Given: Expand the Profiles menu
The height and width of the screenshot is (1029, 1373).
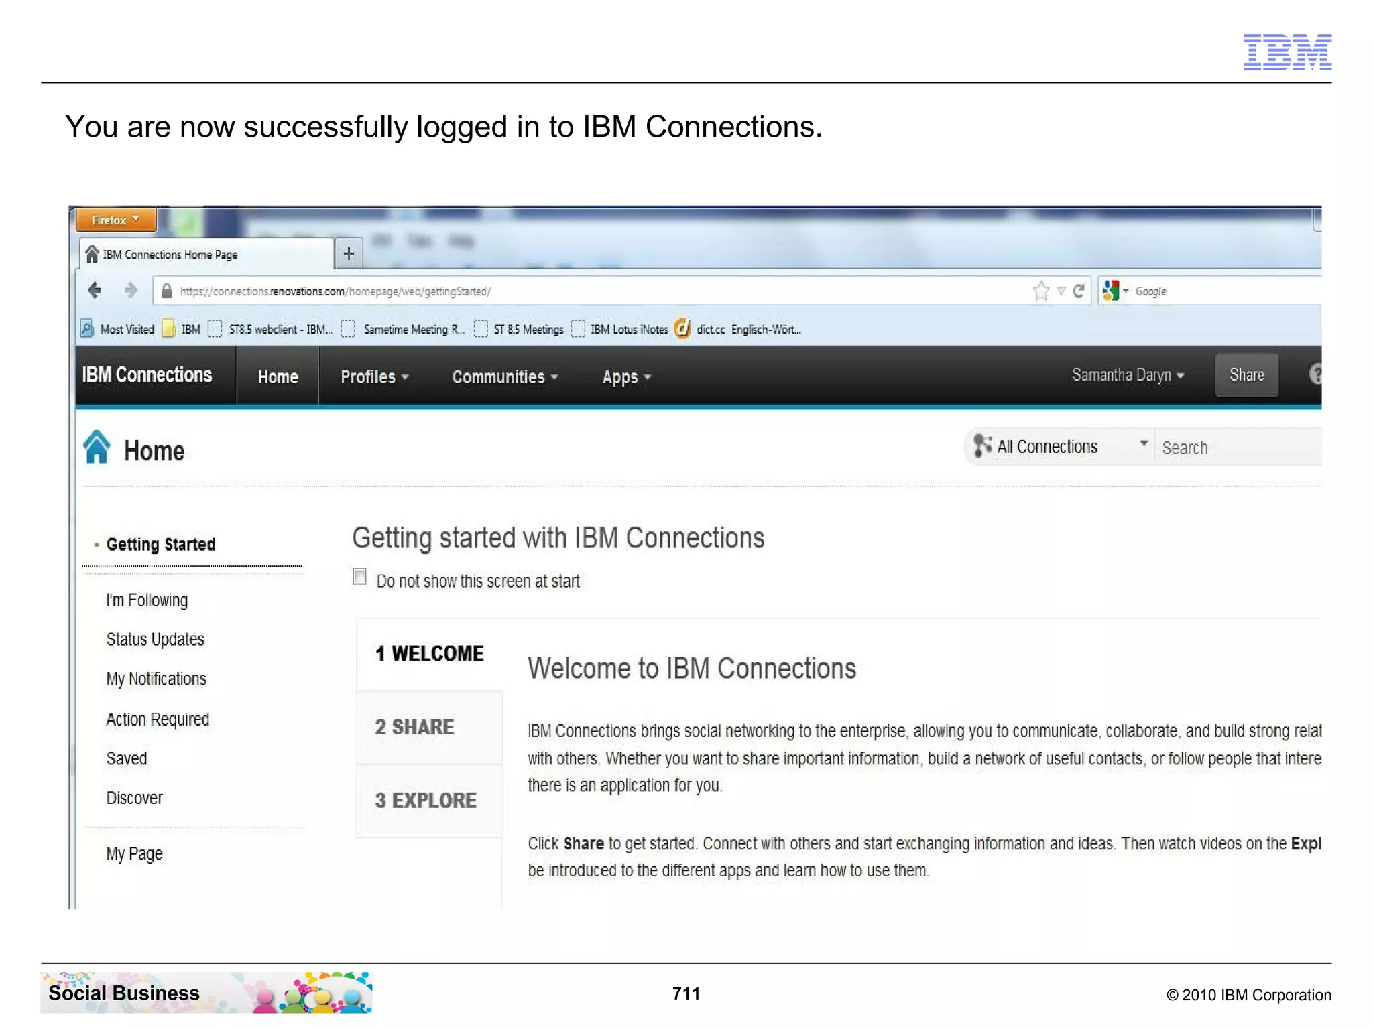Looking at the screenshot, I should [x=374, y=376].
